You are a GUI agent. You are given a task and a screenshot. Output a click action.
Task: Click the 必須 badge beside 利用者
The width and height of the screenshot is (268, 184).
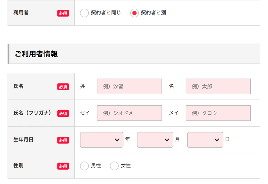coord(63,13)
